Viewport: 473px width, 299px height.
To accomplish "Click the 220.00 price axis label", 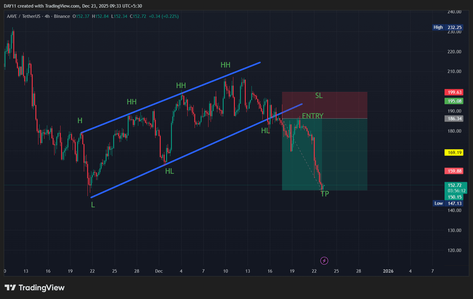I will point(454,52).
